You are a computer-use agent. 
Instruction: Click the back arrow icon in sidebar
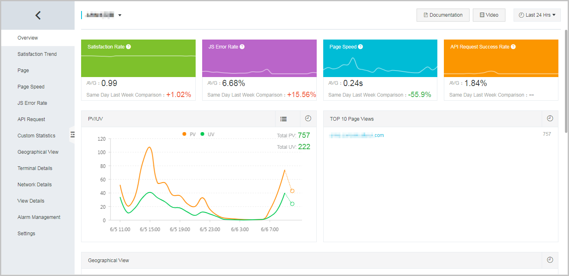click(x=38, y=15)
